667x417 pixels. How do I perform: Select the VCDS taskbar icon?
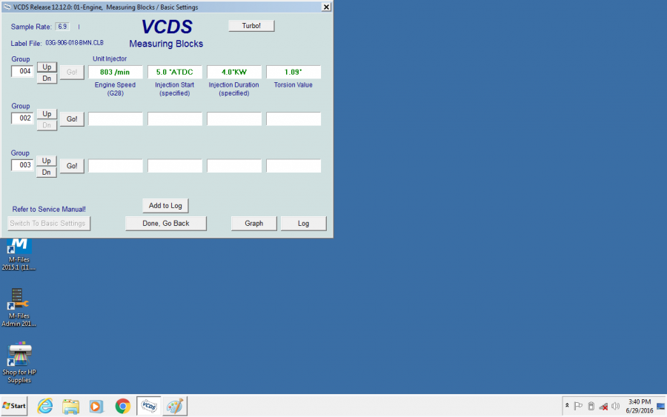click(149, 406)
